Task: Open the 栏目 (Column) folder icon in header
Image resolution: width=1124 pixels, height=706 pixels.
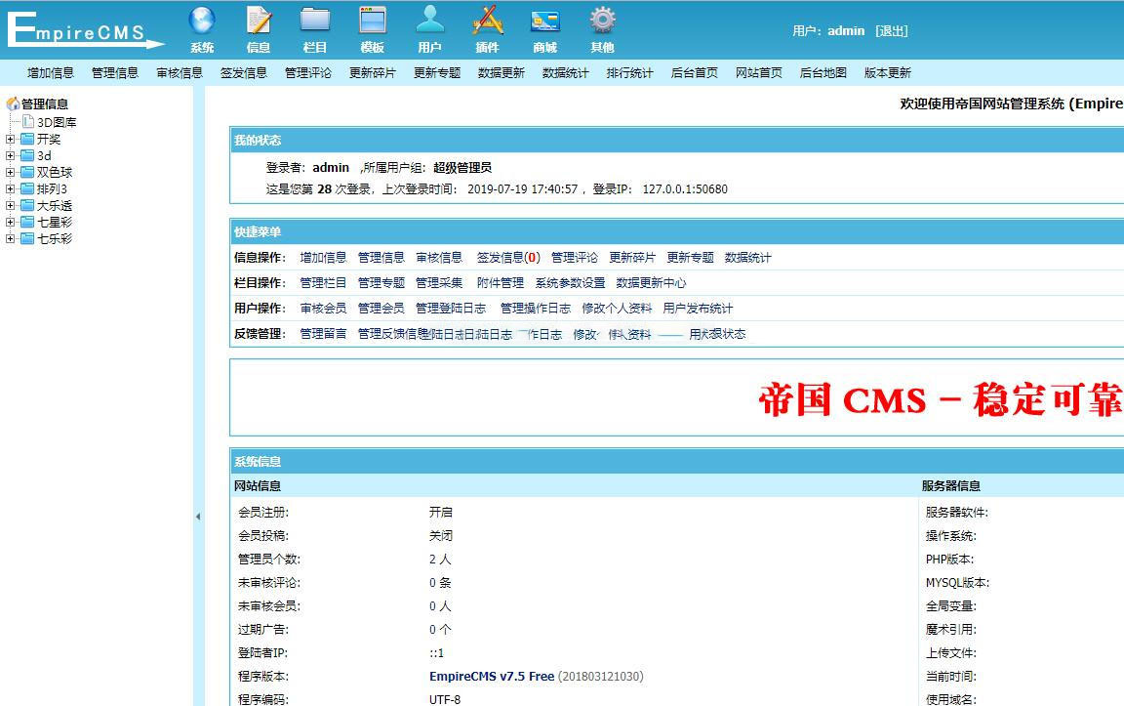Action: (315, 29)
